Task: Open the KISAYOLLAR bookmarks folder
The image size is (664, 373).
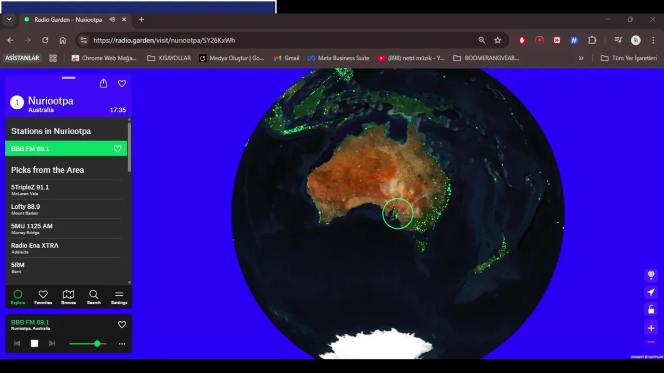Action: tap(169, 58)
